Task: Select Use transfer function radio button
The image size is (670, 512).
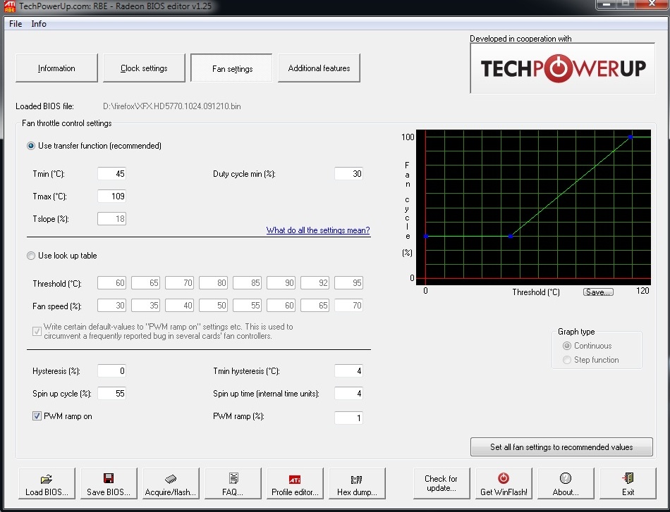Action: 31,146
